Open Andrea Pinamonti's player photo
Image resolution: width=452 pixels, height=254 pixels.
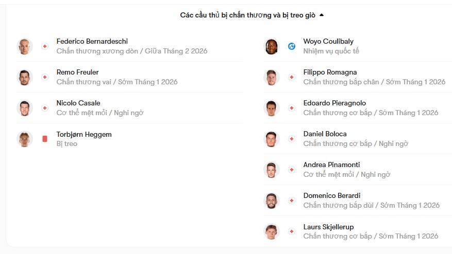272,170
